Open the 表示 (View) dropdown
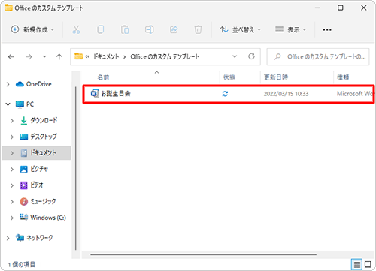376x271 pixels. pos(290,29)
